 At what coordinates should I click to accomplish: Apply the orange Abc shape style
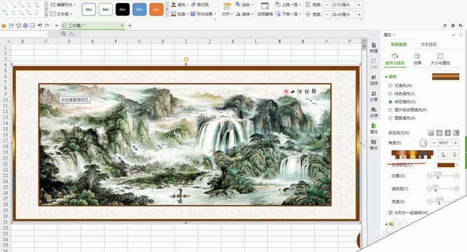tap(156, 9)
